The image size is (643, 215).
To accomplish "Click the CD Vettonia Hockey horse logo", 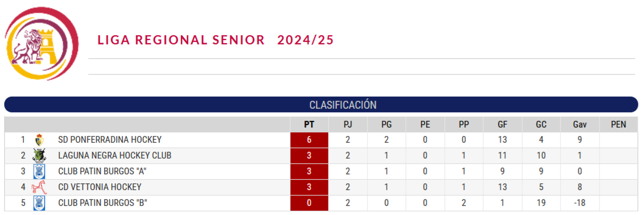I will [x=39, y=187].
